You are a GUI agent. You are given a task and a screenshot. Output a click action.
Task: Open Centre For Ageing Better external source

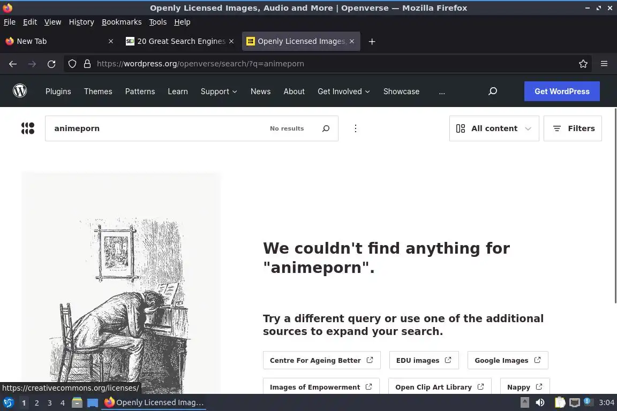tap(321, 360)
